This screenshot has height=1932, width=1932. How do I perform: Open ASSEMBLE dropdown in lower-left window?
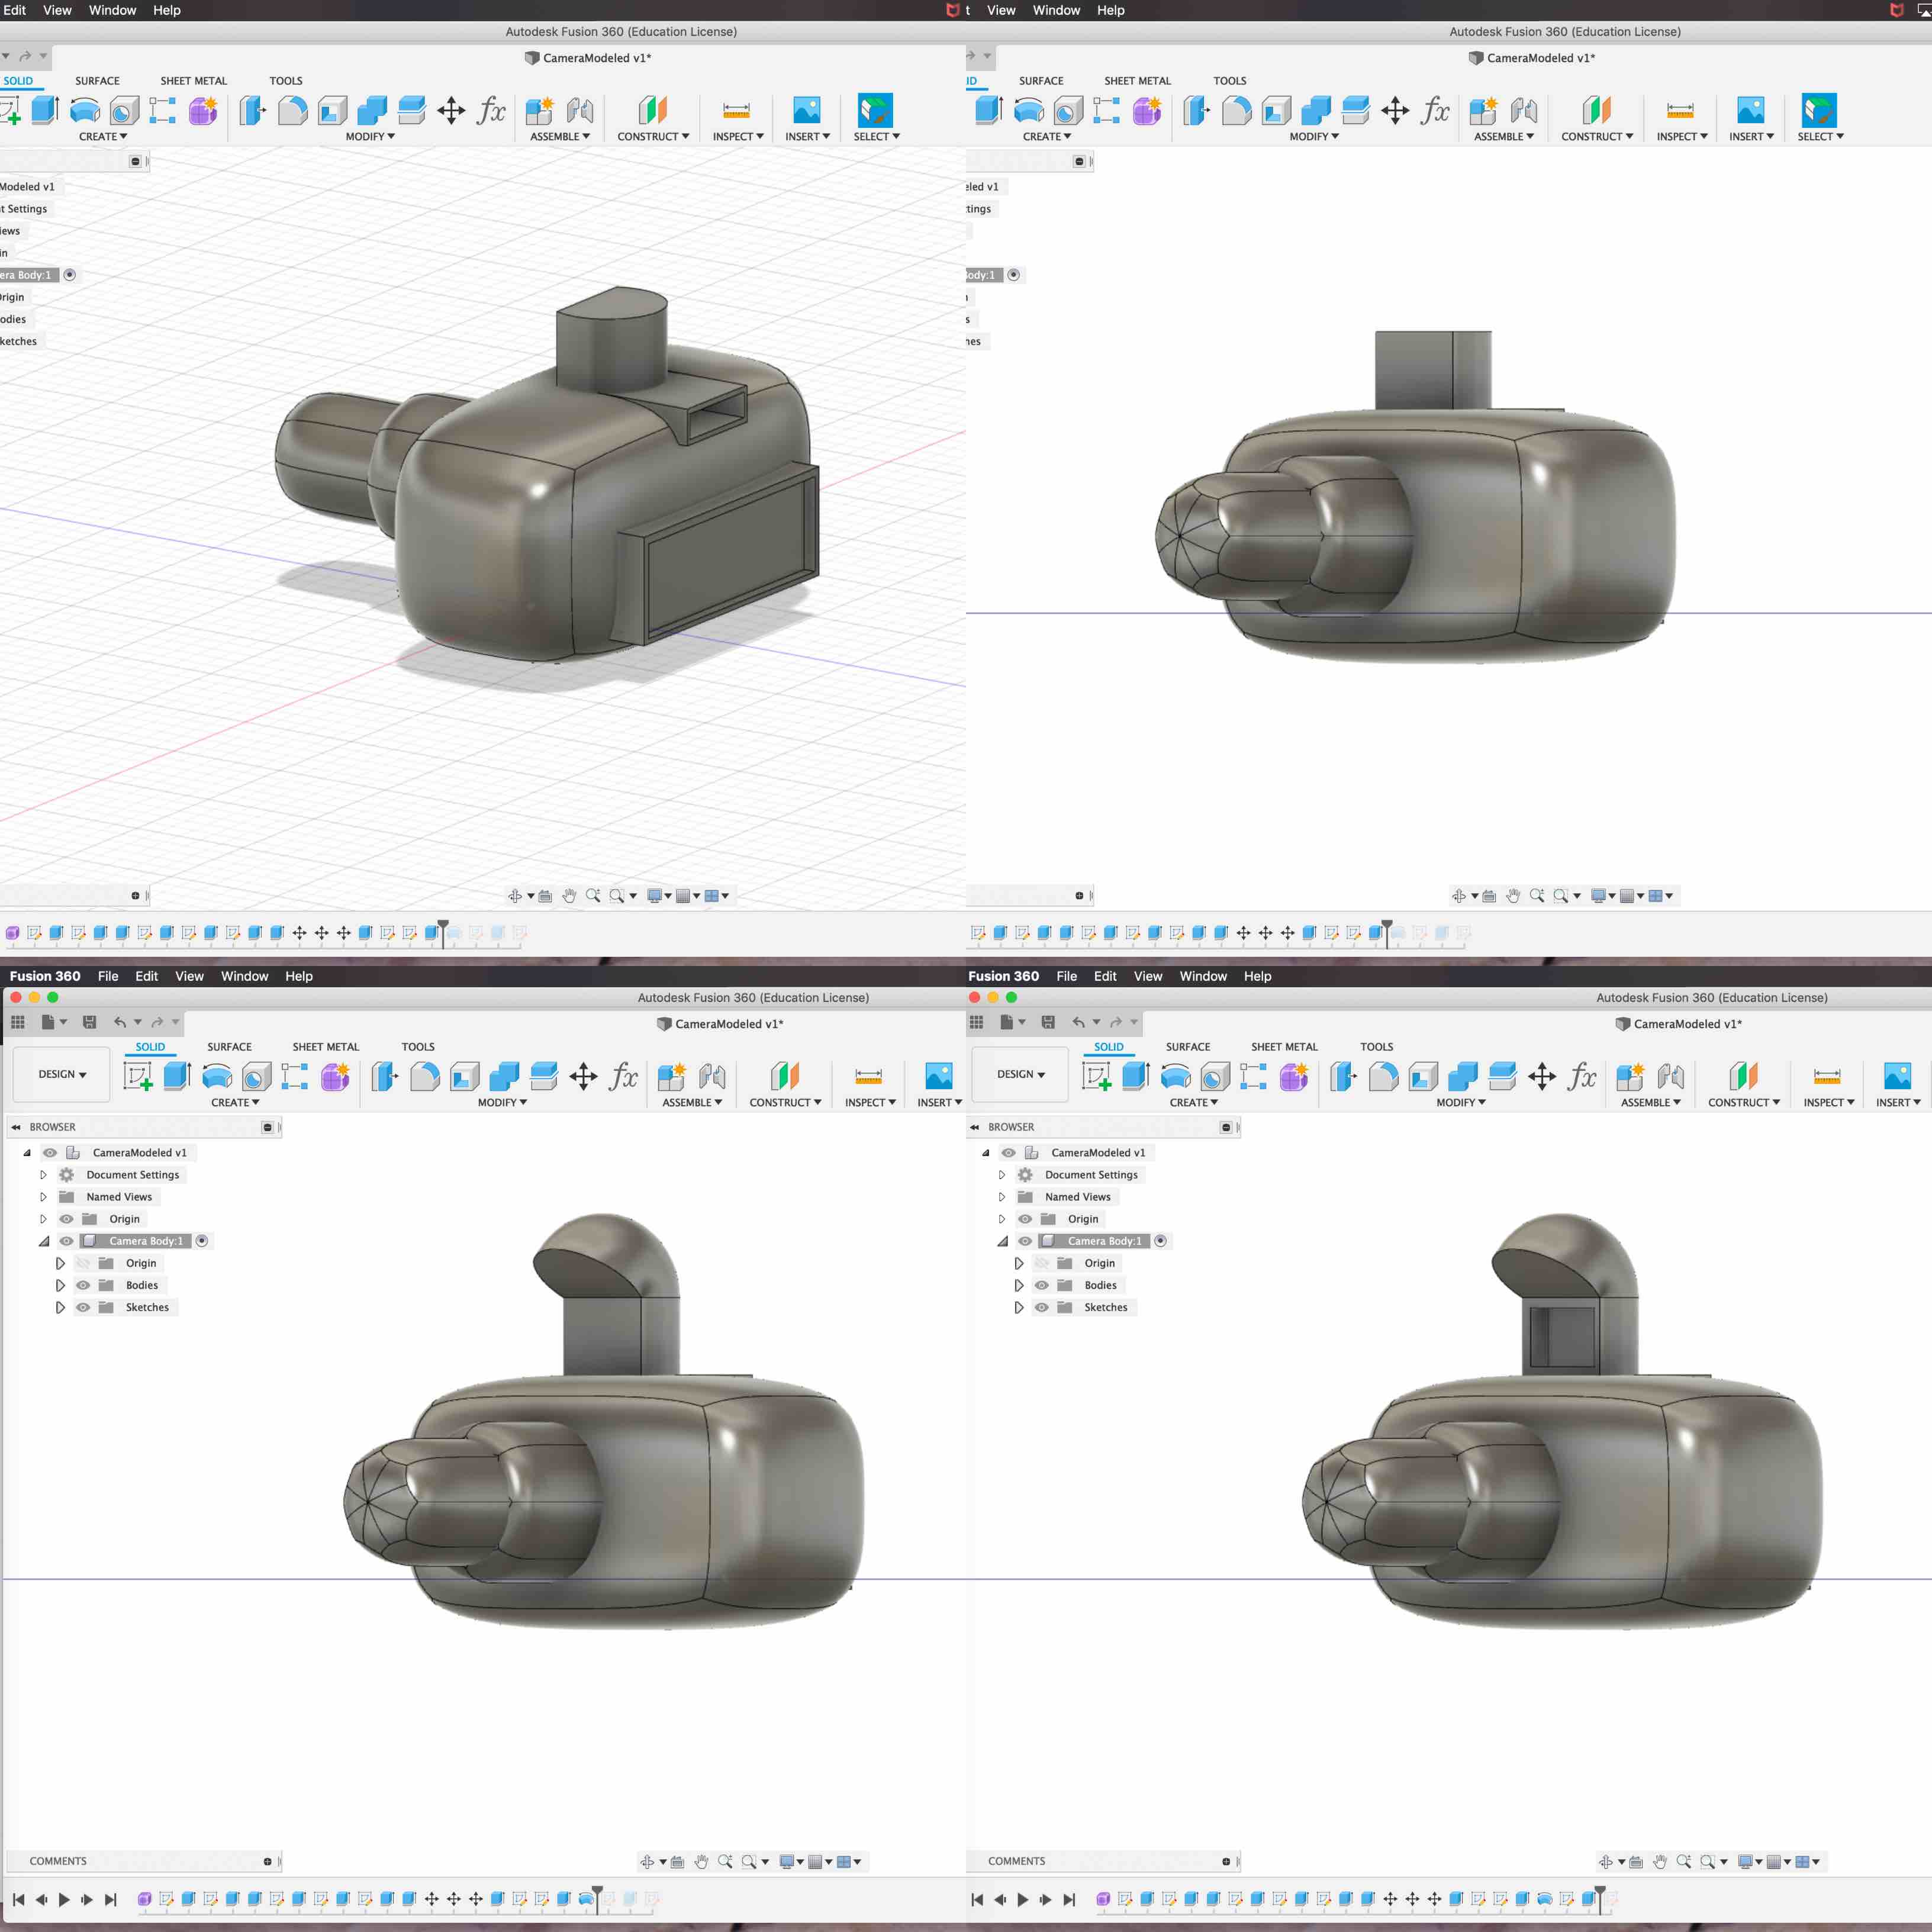[x=692, y=1102]
